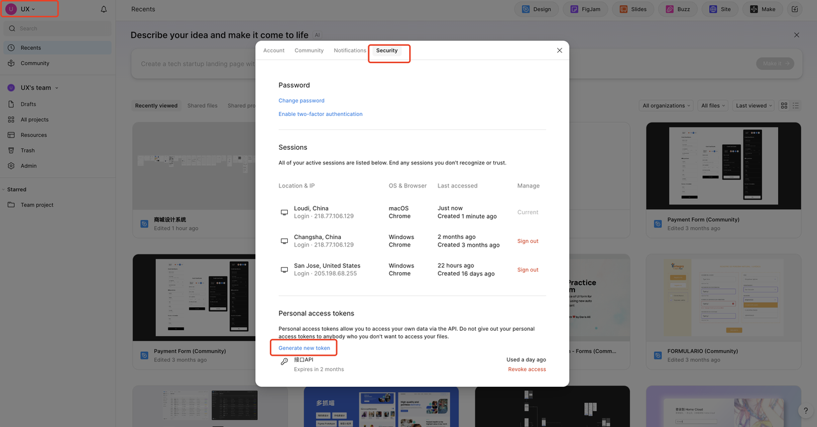Switch to grid view of files
The image size is (817, 427).
784,106
